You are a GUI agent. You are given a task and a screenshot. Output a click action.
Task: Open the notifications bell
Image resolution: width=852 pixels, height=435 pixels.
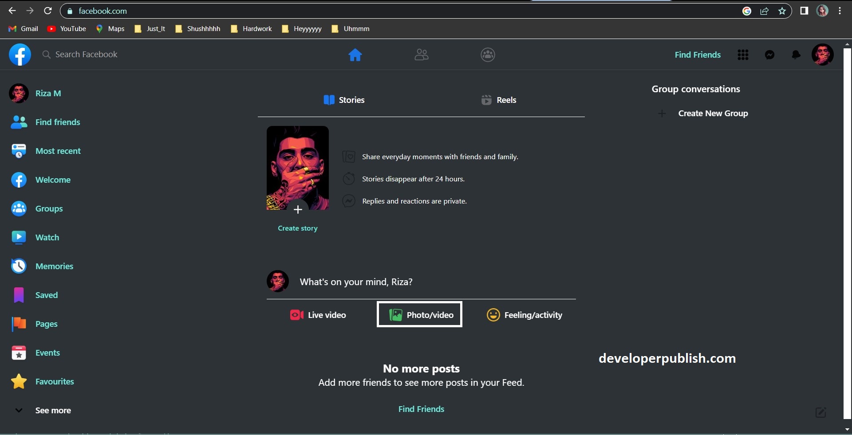(x=796, y=55)
